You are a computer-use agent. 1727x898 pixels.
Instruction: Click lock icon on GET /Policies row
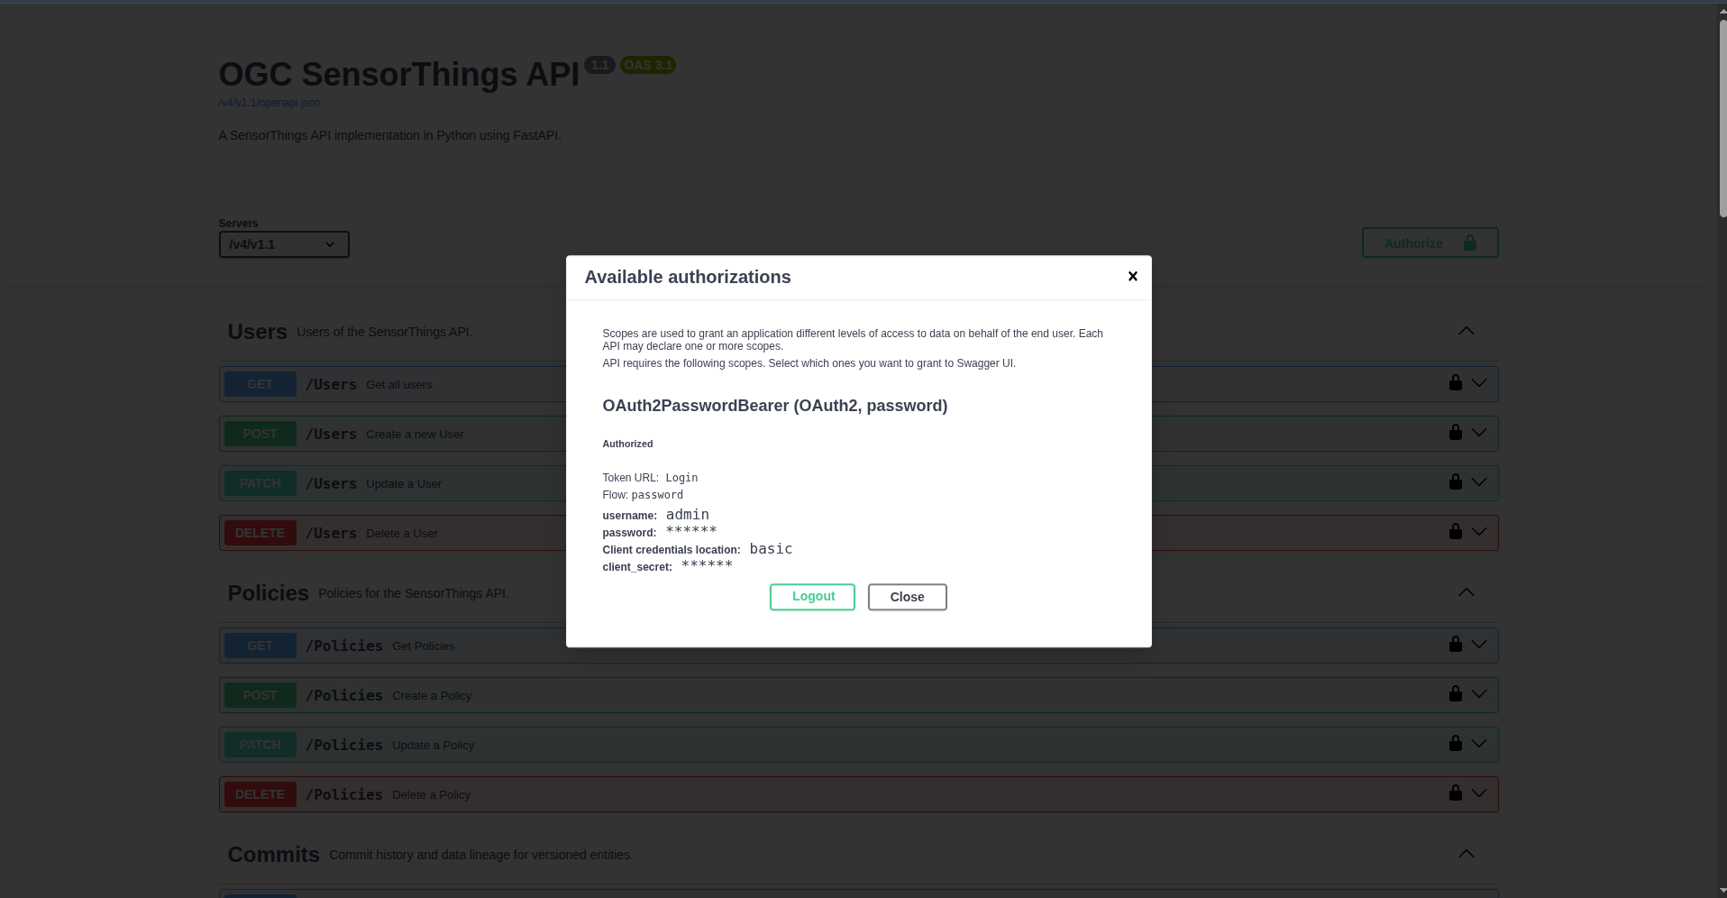point(1455,644)
